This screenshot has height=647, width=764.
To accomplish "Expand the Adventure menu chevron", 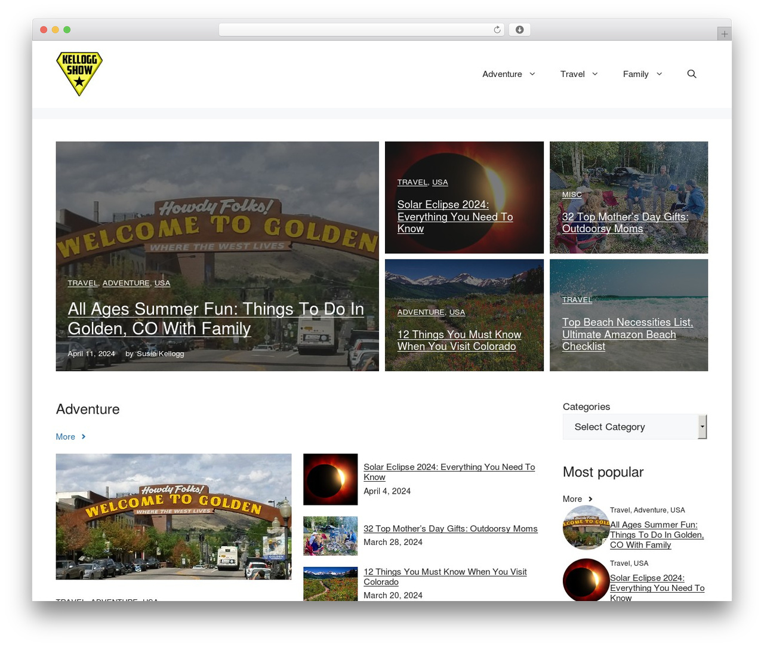I will 532,74.
